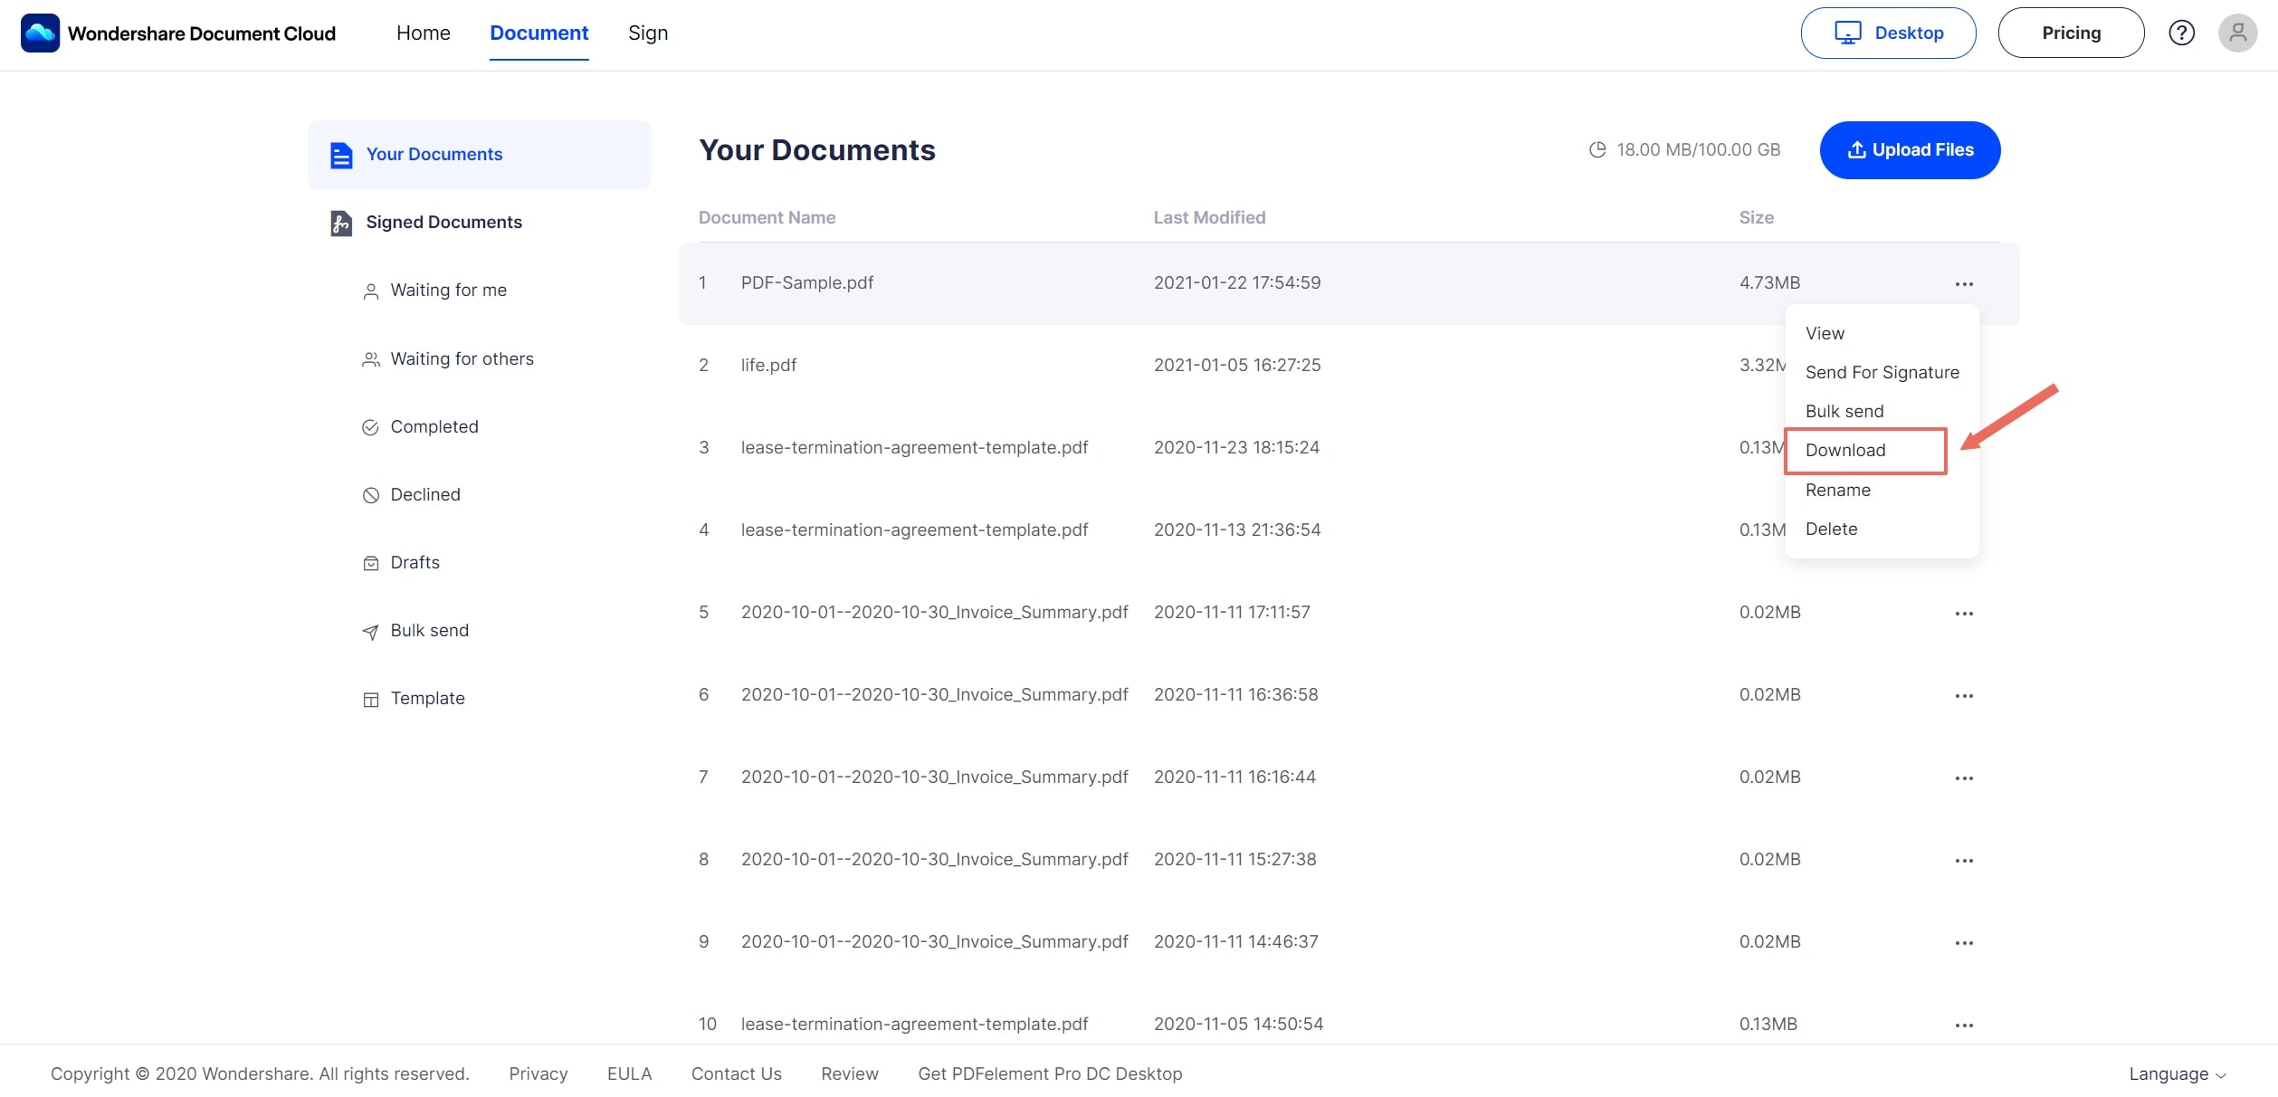The height and width of the screenshot is (1097, 2278).
Task: Open Waiting for me folder
Action: 448,291
